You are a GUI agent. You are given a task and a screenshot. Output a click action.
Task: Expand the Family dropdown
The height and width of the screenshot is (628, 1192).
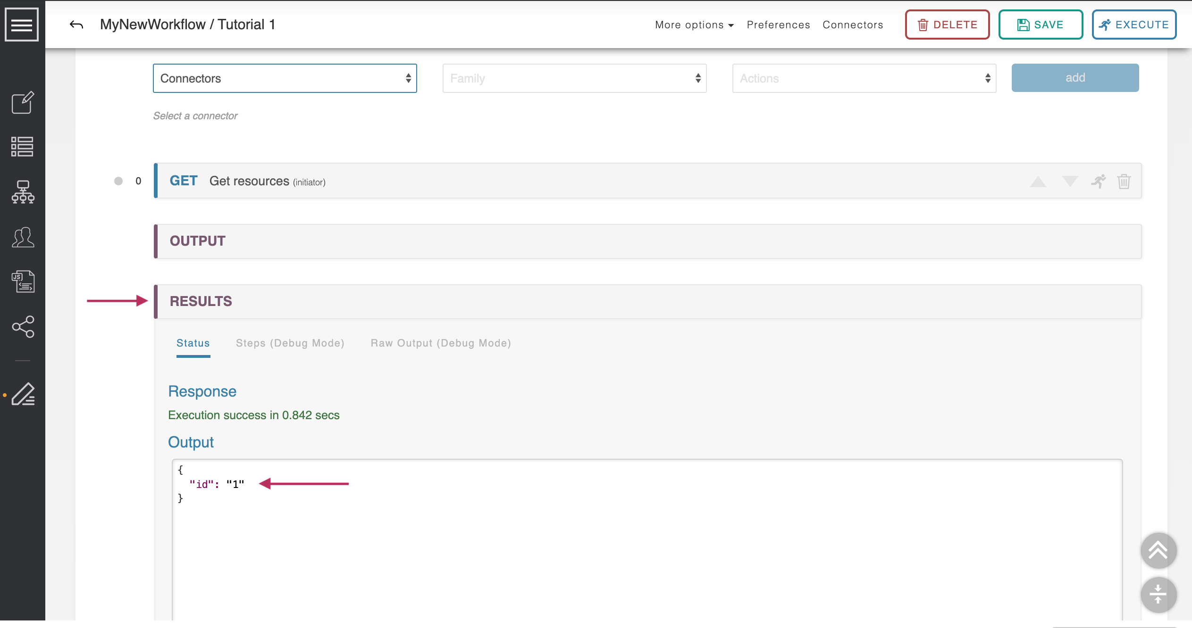[574, 78]
